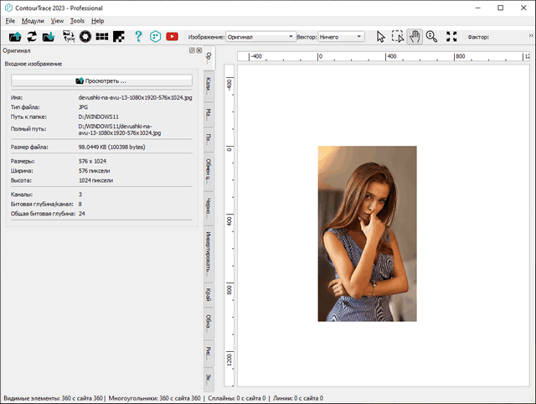Click the black-white checker pattern icon
This screenshot has width=536, height=404.
pos(119,37)
